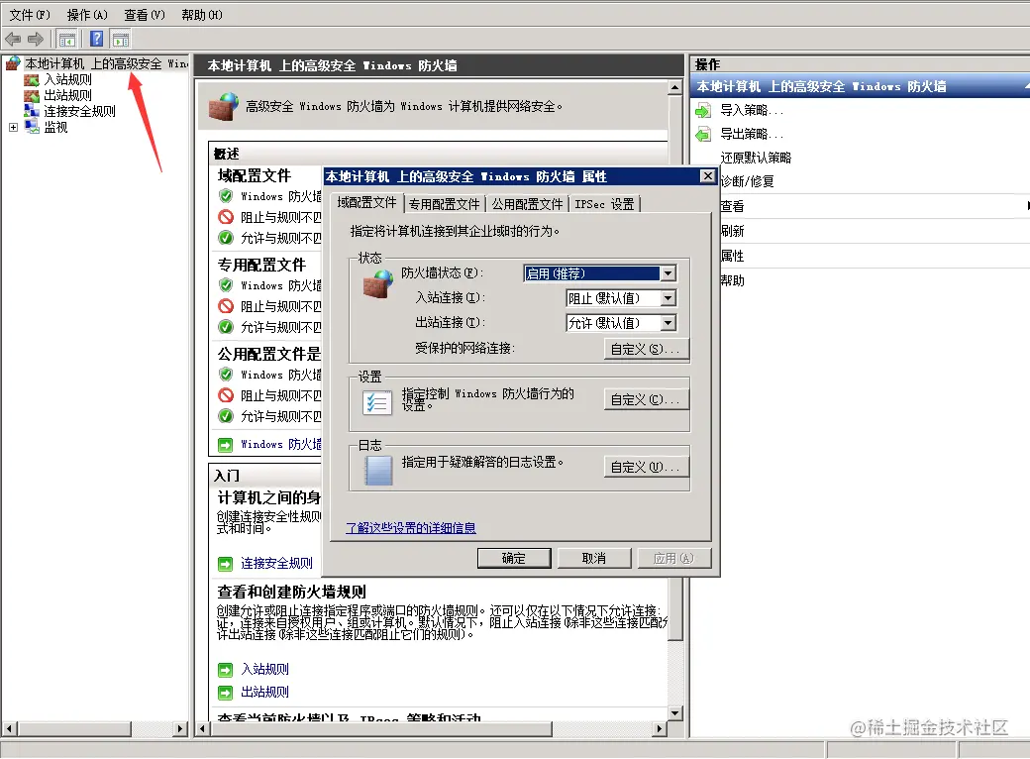The image size is (1030, 759).
Task: Select 导入策略... action text
Action: point(752,110)
